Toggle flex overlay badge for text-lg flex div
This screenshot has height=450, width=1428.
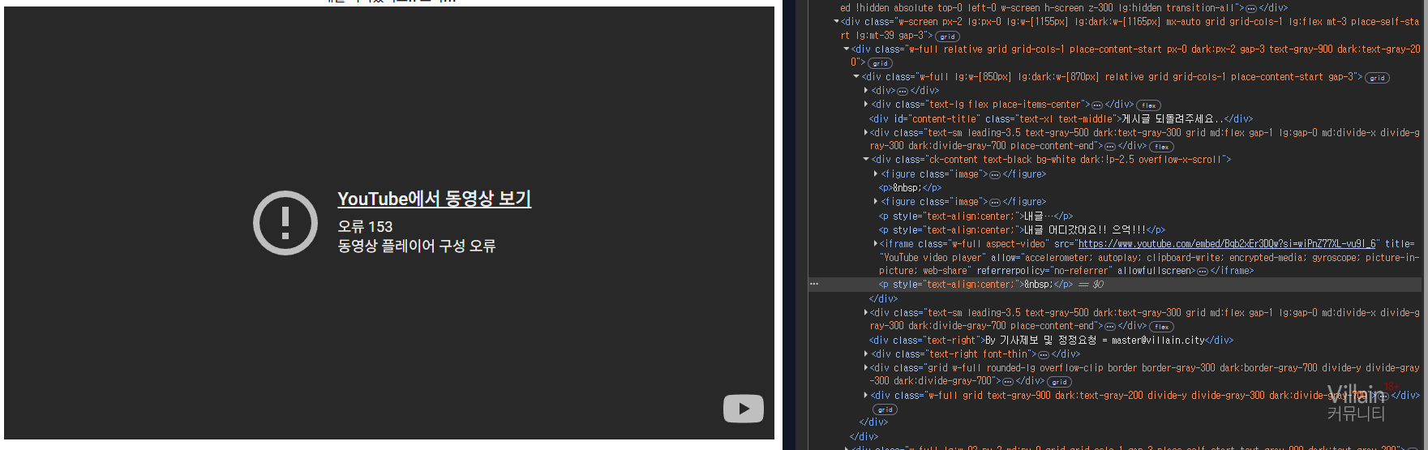pos(1148,105)
